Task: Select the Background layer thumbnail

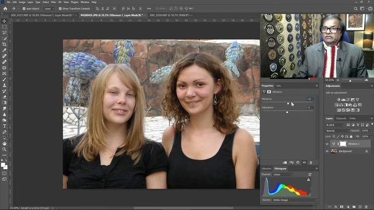Action: [334, 151]
